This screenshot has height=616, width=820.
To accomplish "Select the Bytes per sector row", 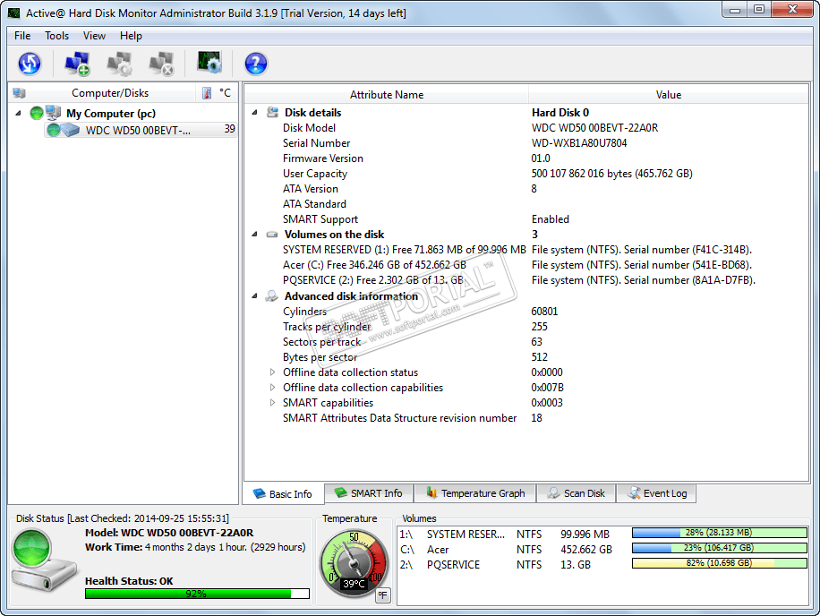I will (526, 357).
